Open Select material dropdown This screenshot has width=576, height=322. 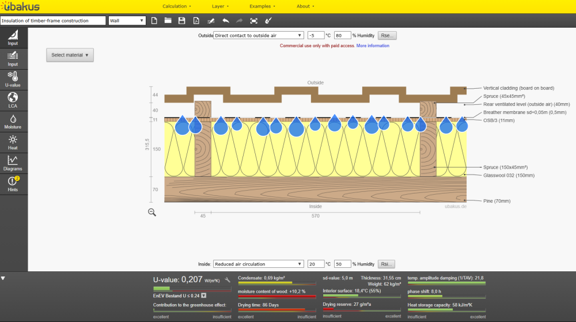(x=70, y=55)
